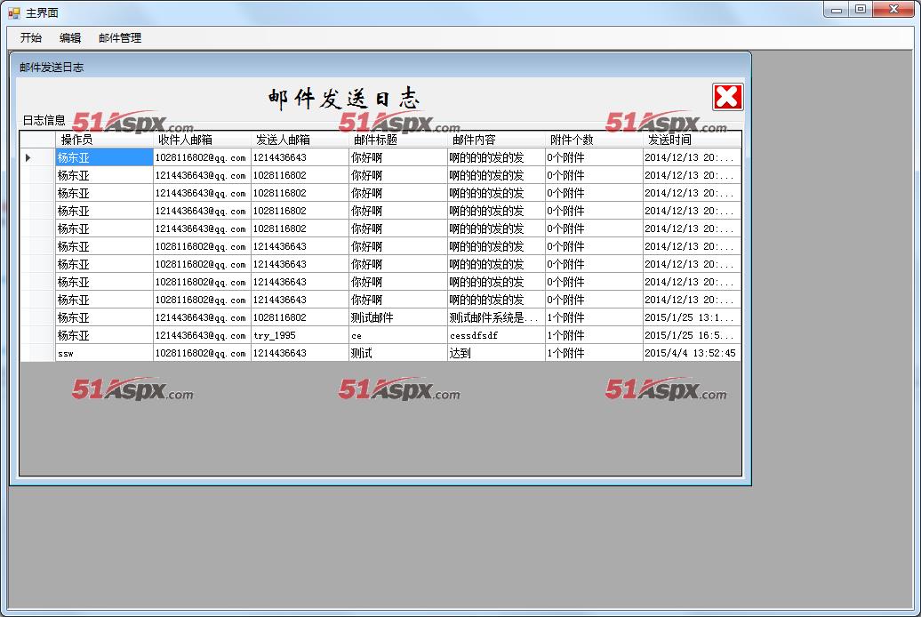921x617 pixels.
Task: Open the 开始 menu
Action: coord(31,38)
